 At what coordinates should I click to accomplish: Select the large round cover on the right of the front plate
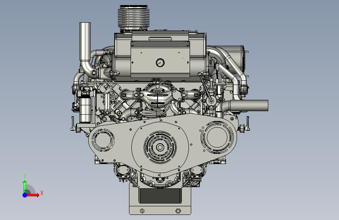[x=217, y=137]
